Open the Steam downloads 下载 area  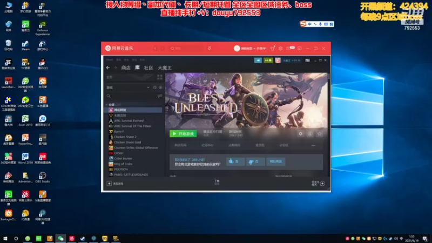[x=217, y=182]
